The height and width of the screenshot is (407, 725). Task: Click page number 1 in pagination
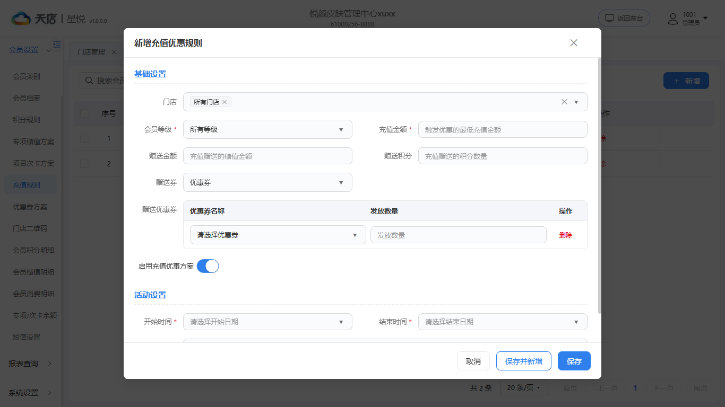tap(635, 388)
